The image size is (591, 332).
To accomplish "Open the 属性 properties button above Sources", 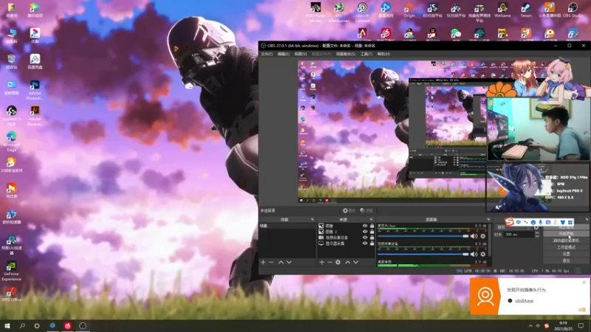I will tap(349, 210).
